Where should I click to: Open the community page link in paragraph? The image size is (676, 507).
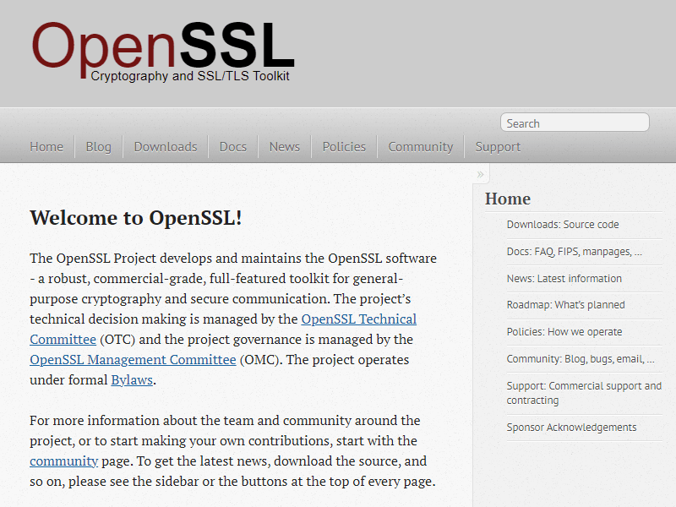point(64,461)
